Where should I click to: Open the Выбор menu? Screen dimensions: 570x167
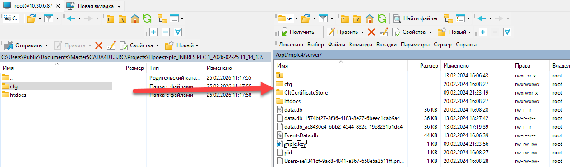pyautogui.click(x=315, y=45)
